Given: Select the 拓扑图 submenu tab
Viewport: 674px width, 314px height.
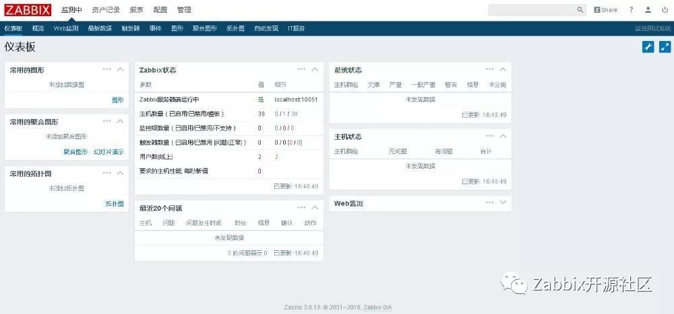Looking at the screenshot, I should (x=235, y=28).
